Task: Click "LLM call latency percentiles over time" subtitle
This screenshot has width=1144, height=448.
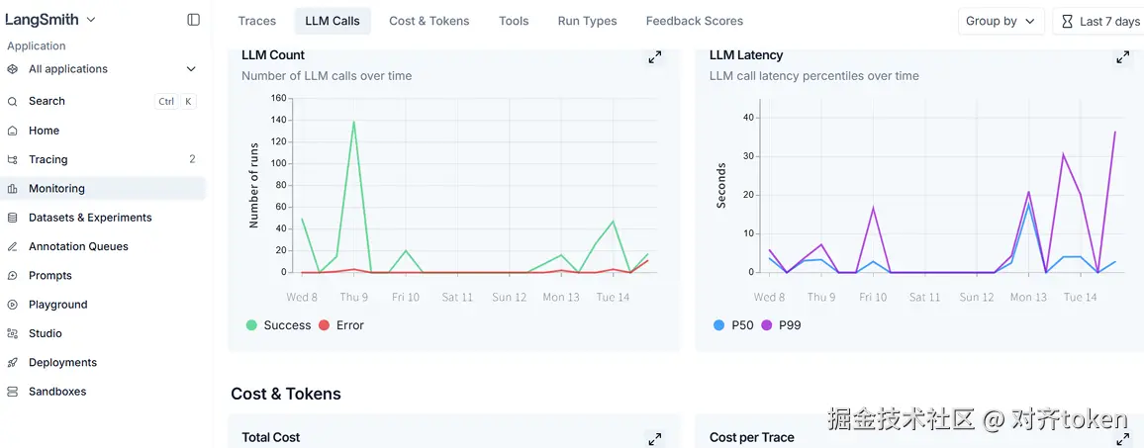Action: coord(814,76)
